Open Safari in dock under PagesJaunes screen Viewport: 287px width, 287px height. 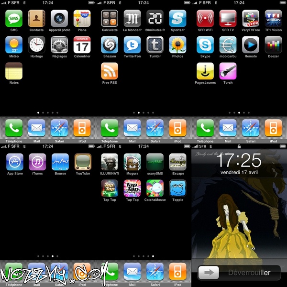point(251,128)
